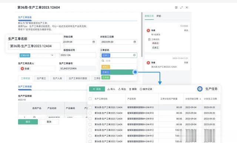Click the fullscreen expand icon in dialog header
Viewport: 237px width, 143px height.
coord(181,7)
